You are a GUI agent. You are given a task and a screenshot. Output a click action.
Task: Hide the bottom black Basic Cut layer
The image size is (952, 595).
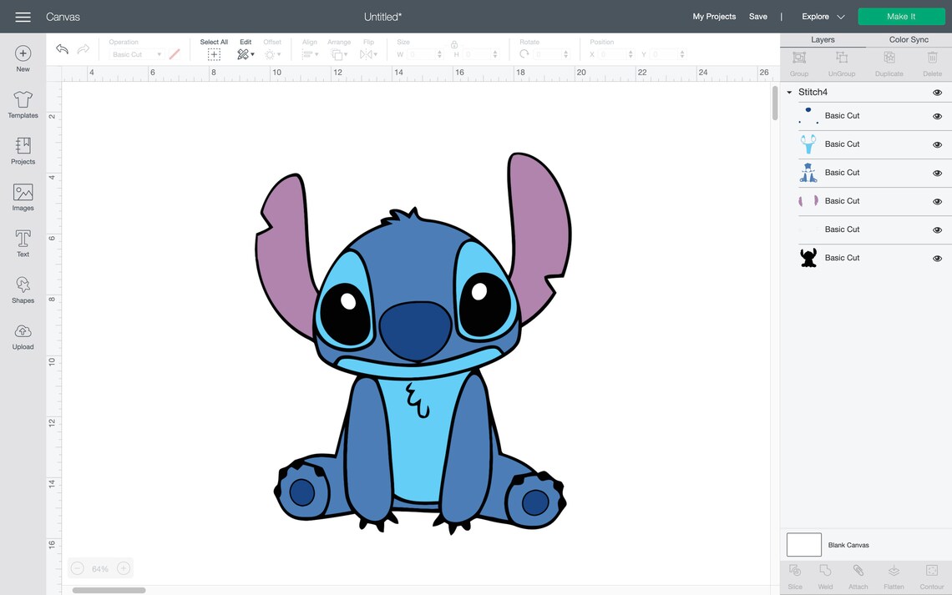point(936,258)
